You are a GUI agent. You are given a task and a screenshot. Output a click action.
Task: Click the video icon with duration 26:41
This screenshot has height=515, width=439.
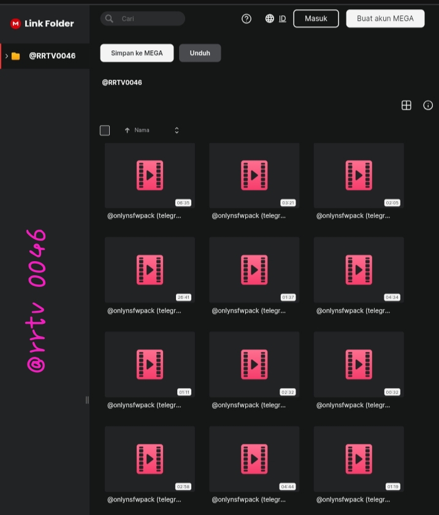point(150,270)
